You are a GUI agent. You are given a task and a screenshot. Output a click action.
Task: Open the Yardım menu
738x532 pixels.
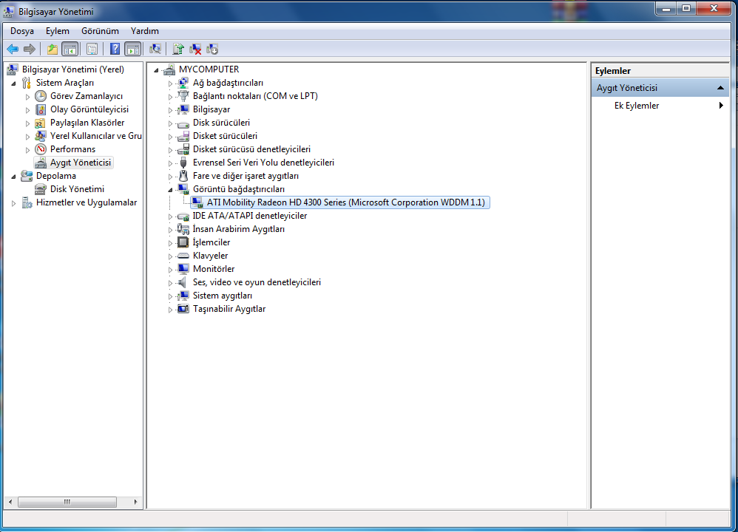tap(144, 31)
